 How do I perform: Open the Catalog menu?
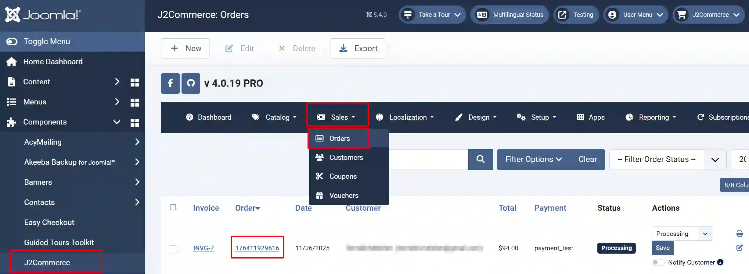[274, 117]
